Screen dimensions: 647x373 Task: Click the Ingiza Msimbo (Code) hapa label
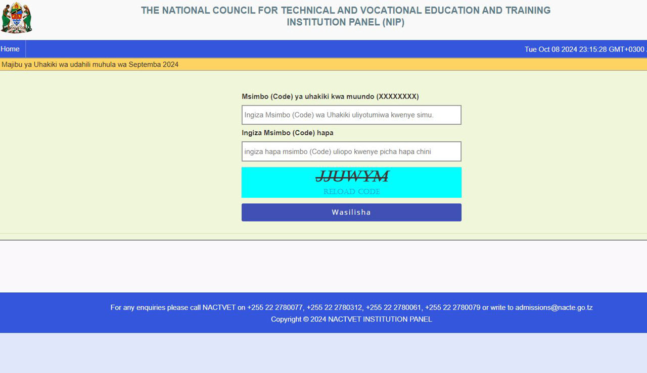pos(288,133)
